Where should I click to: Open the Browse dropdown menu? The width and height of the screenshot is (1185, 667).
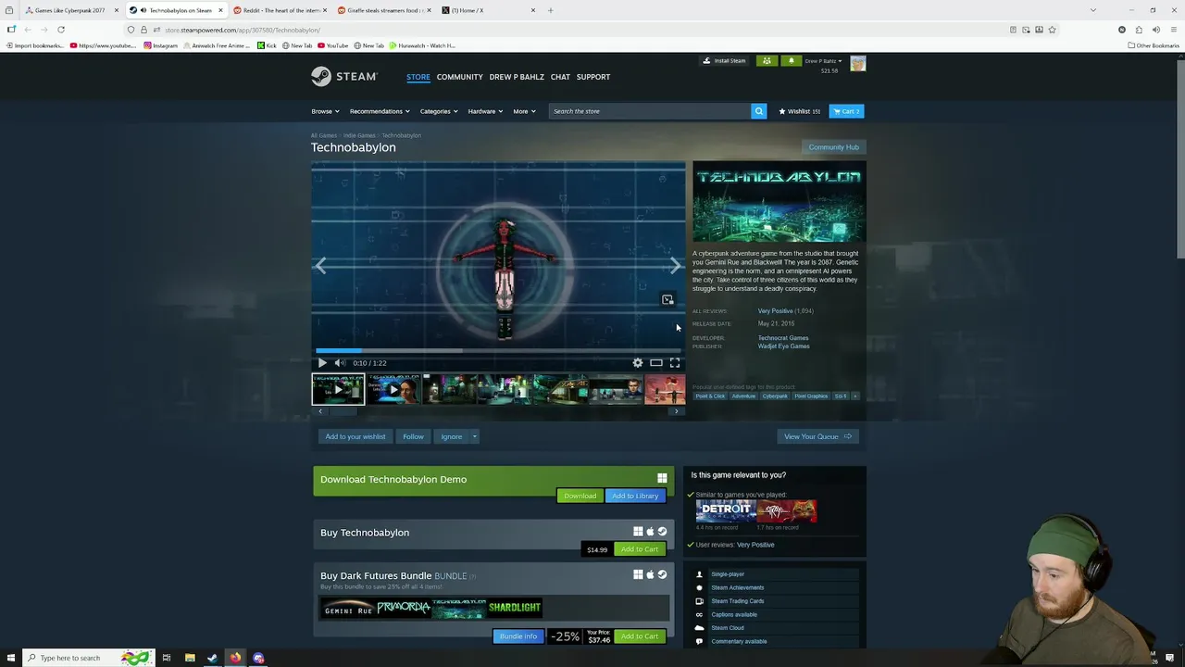tap(324, 111)
